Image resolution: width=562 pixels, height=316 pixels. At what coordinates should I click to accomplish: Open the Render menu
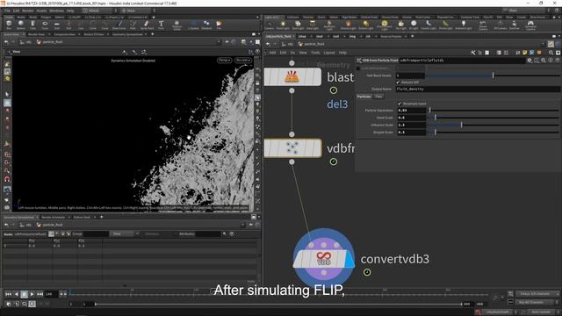click(27, 11)
